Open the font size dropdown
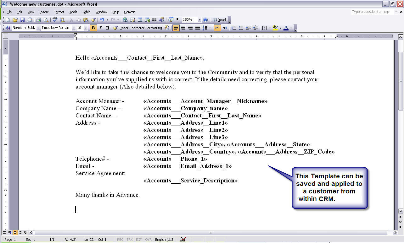This screenshot has width=404, height=243. pyautogui.click(x=86, y=28)
